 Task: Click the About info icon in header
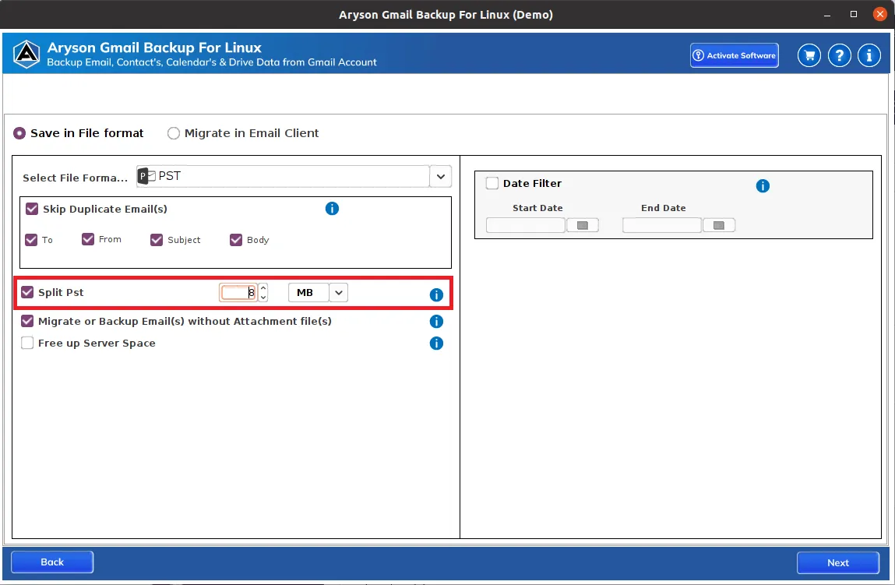(x=869, y=55)
